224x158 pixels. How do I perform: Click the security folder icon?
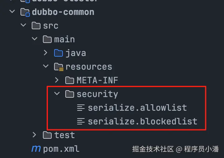point(70,94)
